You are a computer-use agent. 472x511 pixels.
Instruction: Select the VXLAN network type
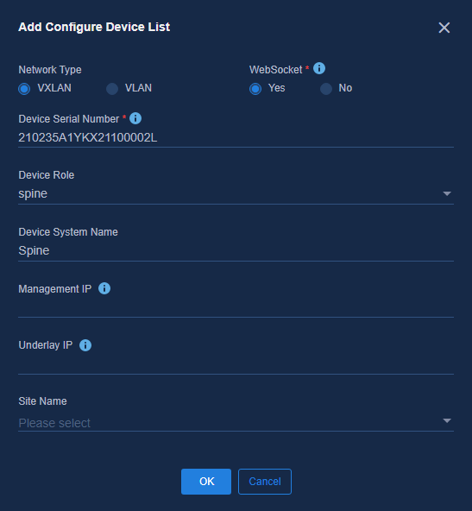[24, 89]
